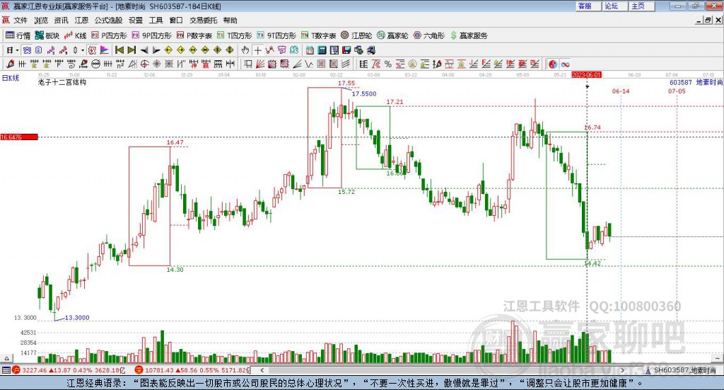724x390 pixels.
Task: Open the P四方形 price square tool
Action: (x=109, y=35)
